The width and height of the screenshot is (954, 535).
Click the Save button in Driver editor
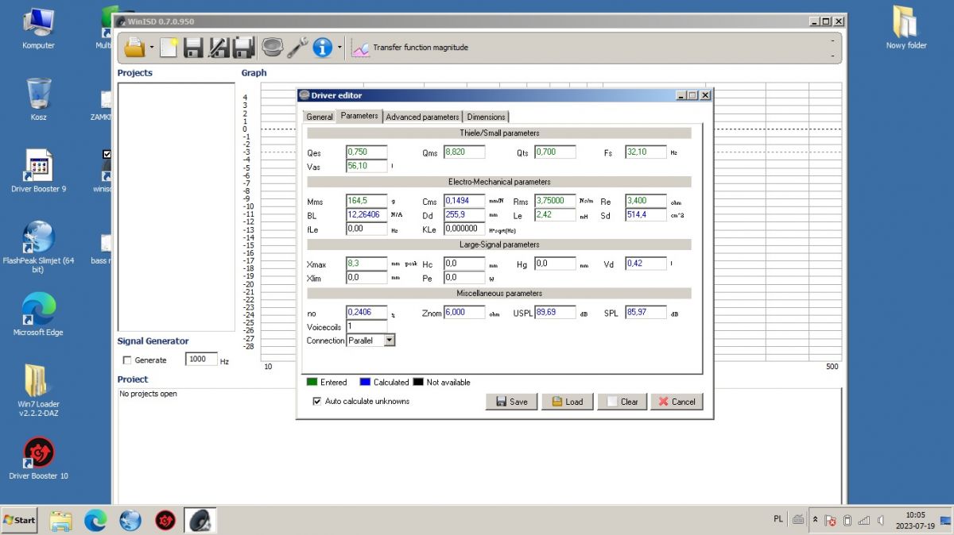point(511,402)
